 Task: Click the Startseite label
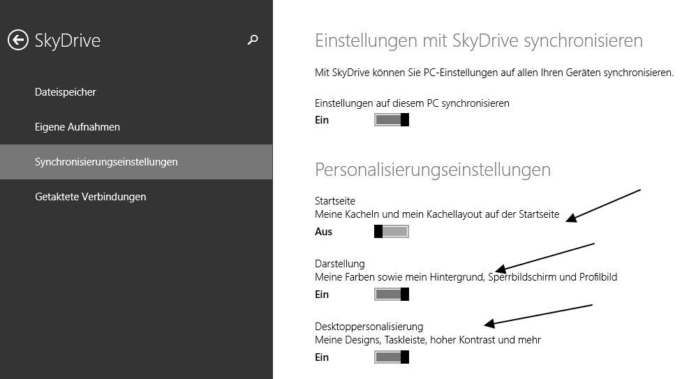click(335, 201)
